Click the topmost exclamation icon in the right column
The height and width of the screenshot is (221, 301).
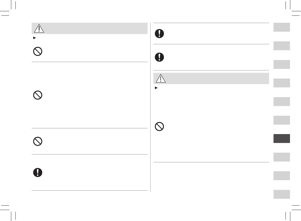(x=159, y=34)
